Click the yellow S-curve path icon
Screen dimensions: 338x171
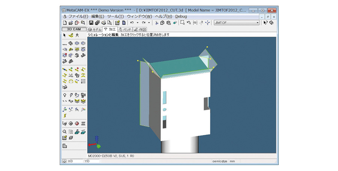pyautogui.click(x=65, y=115)
